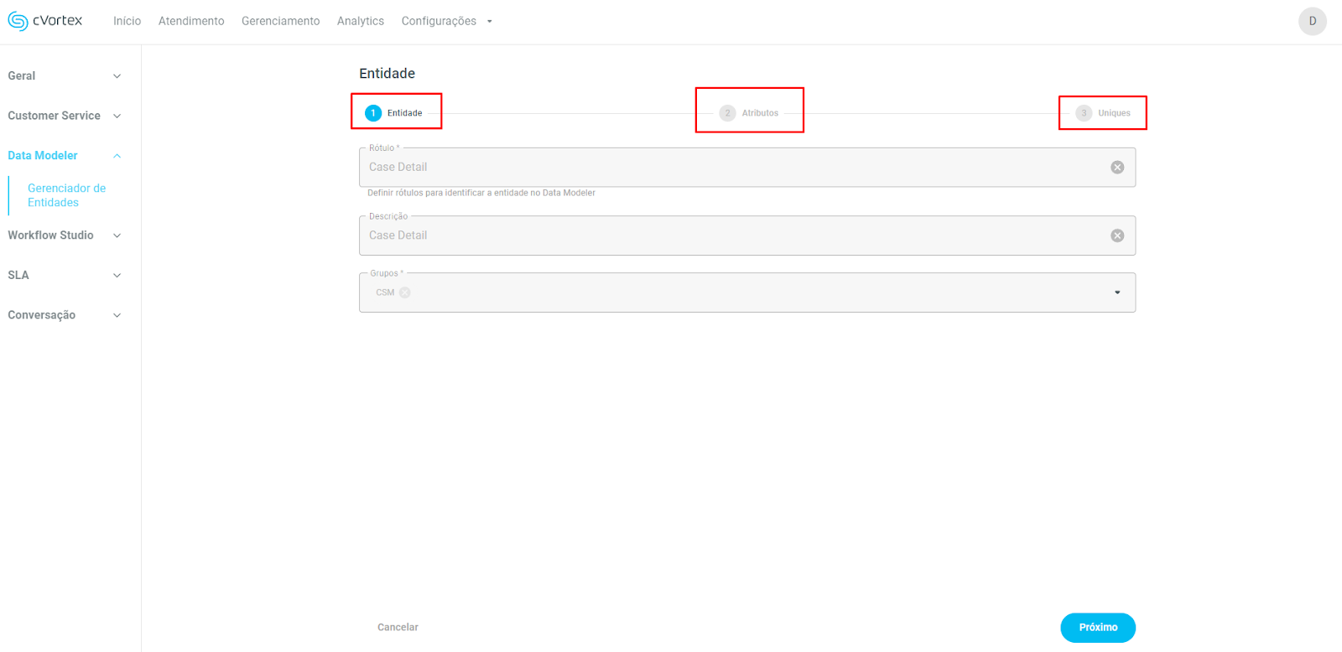1342x652 pixels.
Task: Clear the Descrição field with X icon
Action: [1117, 235]
